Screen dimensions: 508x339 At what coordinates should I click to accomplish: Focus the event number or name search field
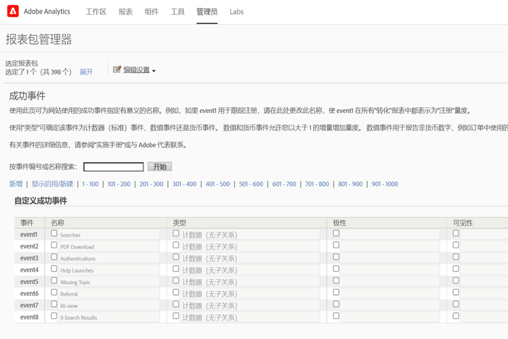(113, 166)
